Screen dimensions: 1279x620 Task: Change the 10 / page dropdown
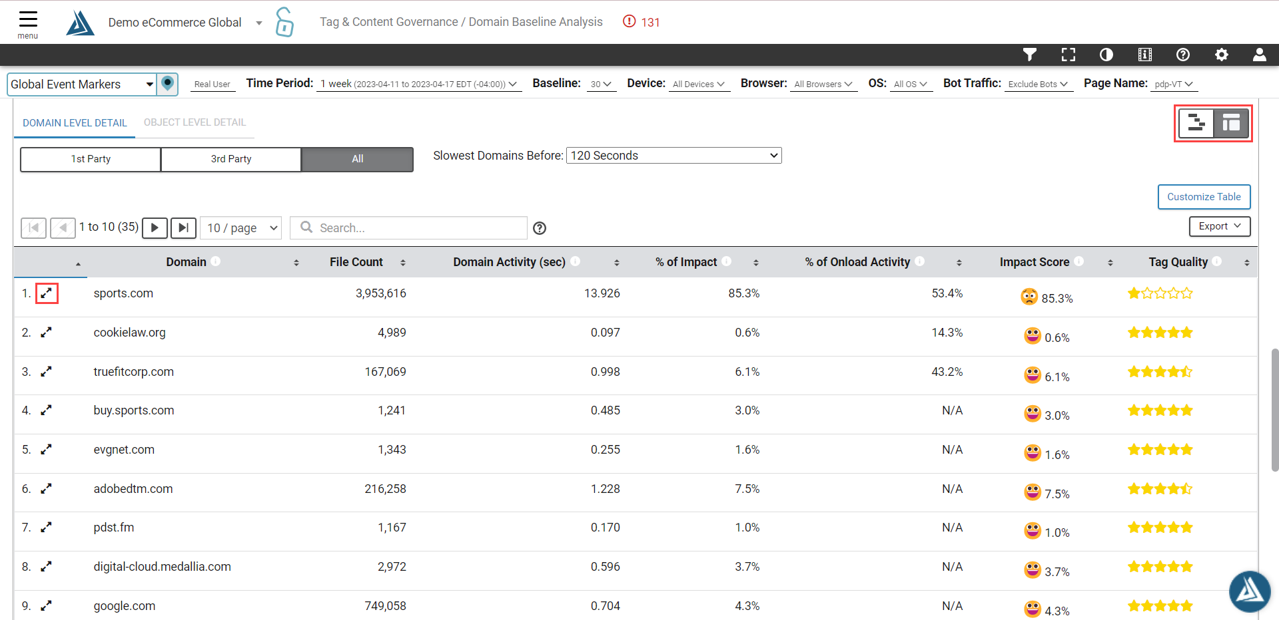(x=240, y=228)
